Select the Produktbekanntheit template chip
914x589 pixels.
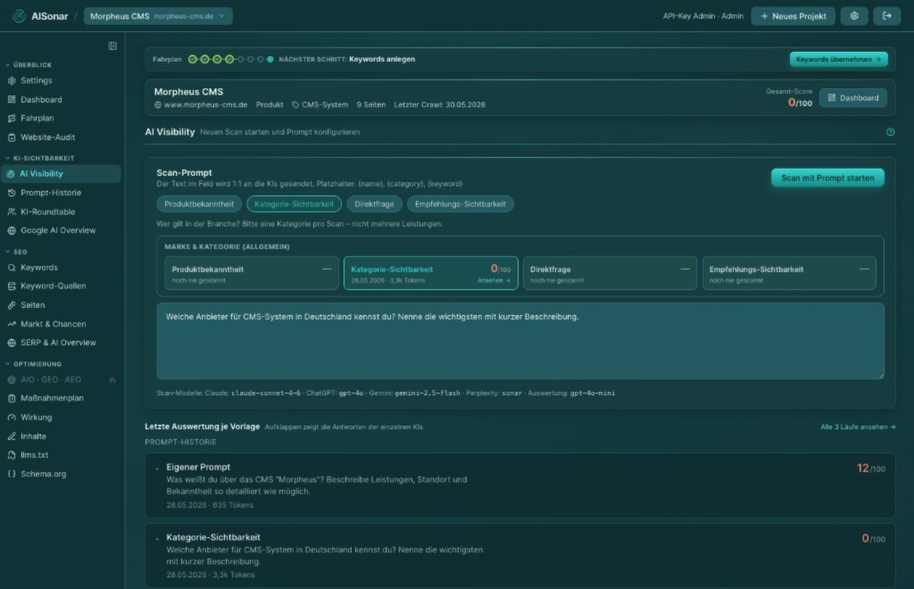(x=199, y=204)
